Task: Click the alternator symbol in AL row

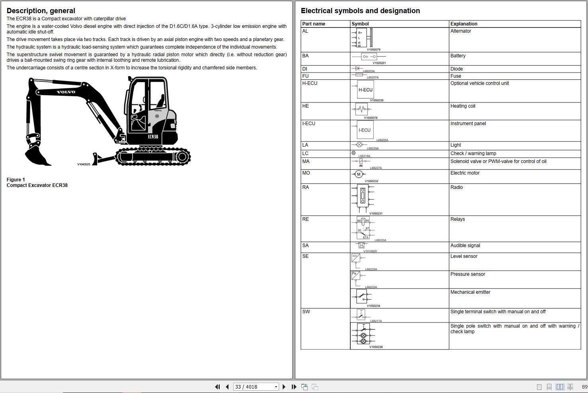Action: tap(362, 38)
